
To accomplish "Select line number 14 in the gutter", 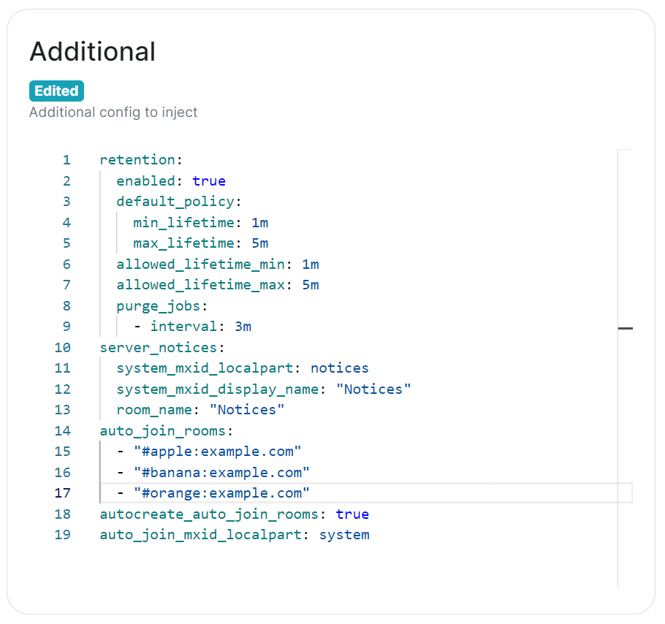I will (63, 430).
